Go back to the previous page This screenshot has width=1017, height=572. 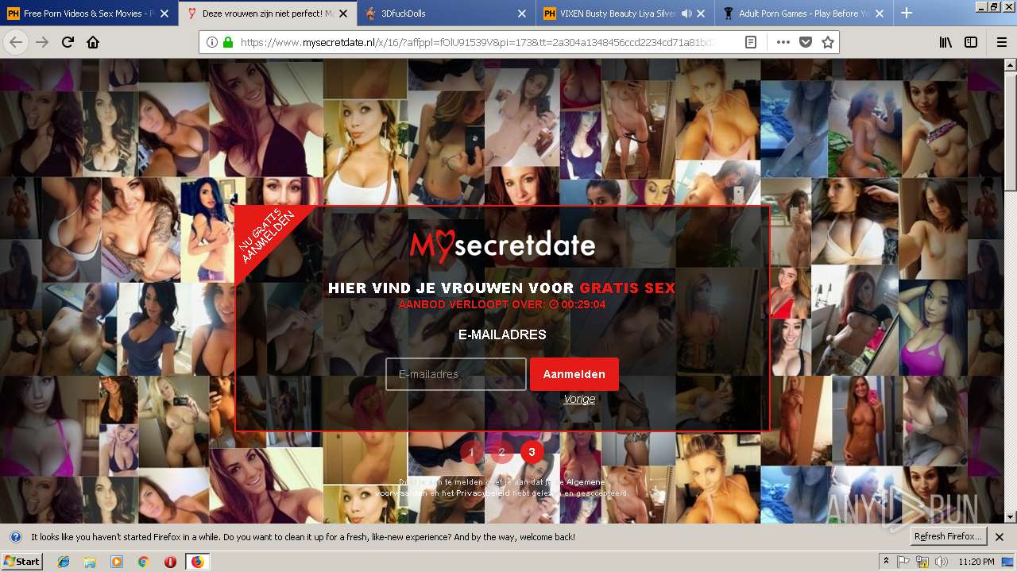click(x=16, y=42)
